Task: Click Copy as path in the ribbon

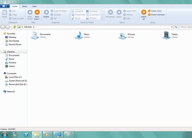Action: coord(16,18)
